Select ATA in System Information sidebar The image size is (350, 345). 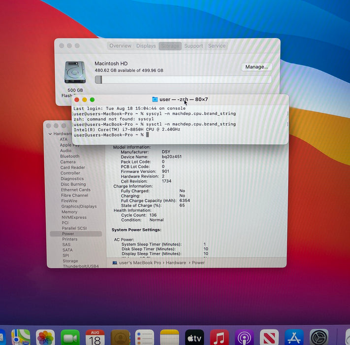tap(64, 139)
